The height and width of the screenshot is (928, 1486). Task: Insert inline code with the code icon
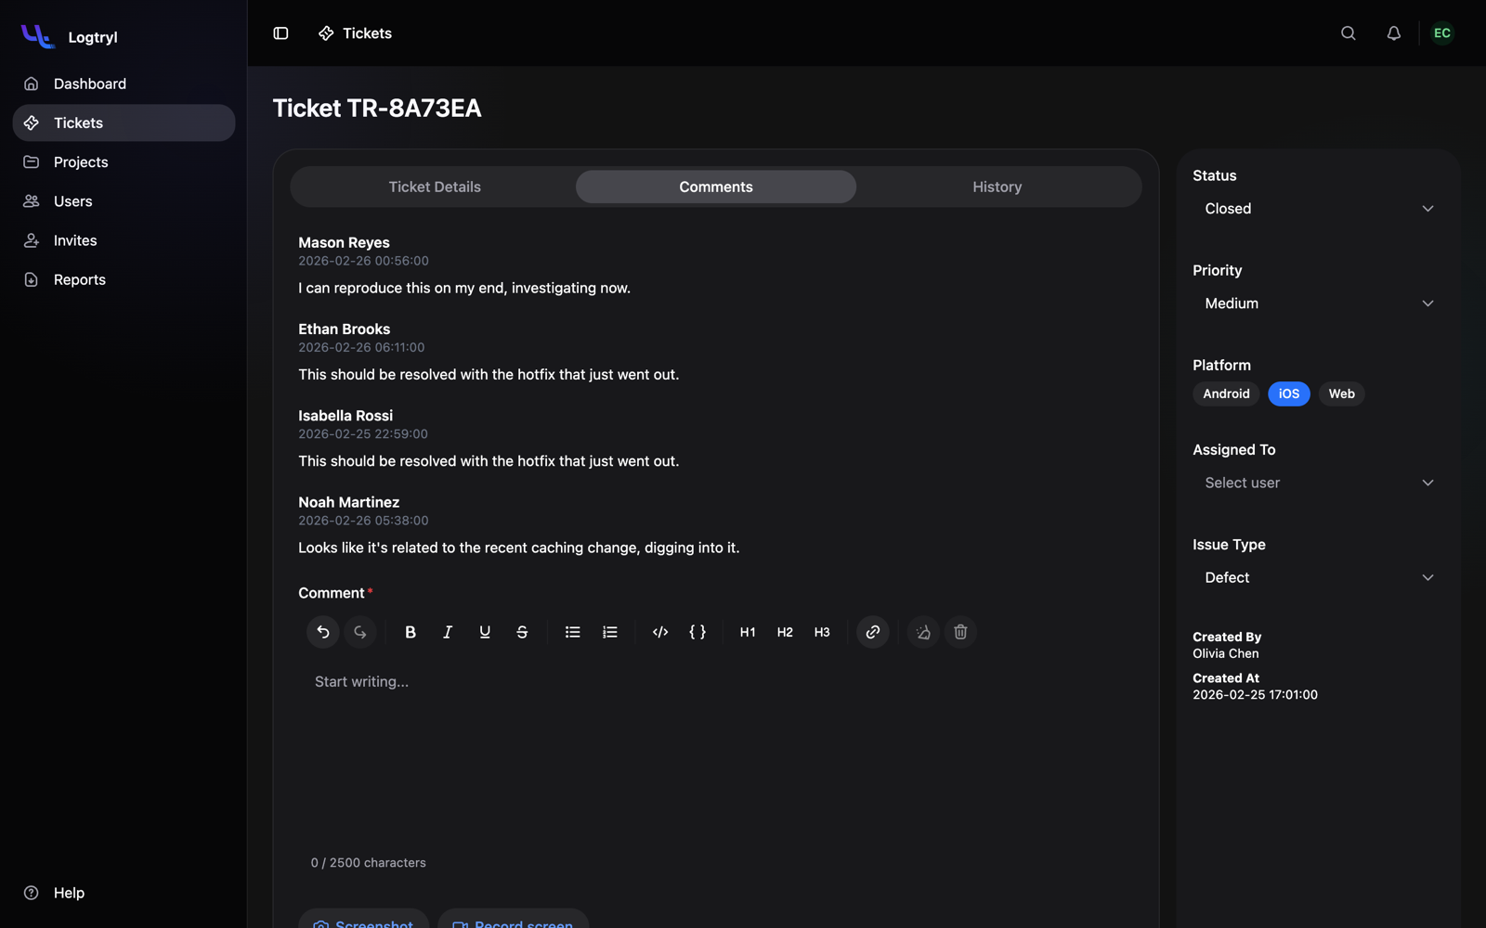point(660,632)
